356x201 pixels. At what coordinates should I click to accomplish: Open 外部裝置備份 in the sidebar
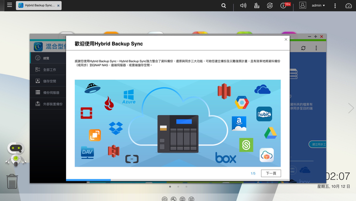point(49,103)
